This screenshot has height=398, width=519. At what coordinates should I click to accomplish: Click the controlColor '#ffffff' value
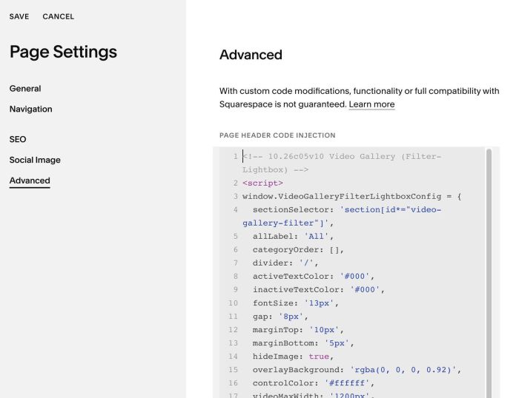347,383
